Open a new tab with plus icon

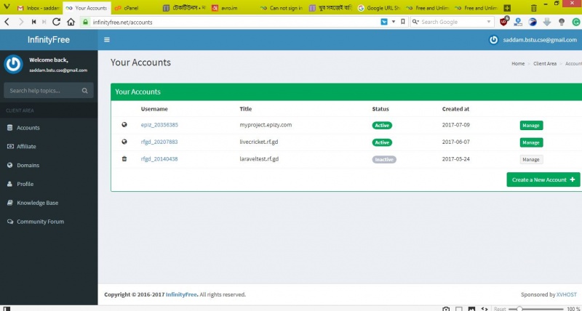coord(507,8)
